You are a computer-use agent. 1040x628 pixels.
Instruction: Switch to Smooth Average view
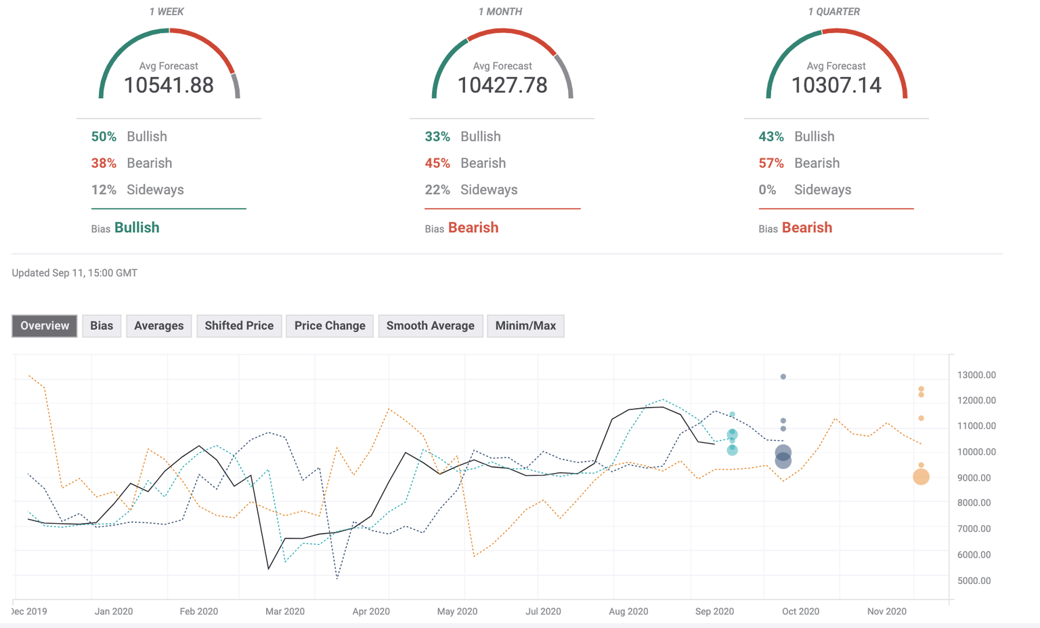click(430, 326)
